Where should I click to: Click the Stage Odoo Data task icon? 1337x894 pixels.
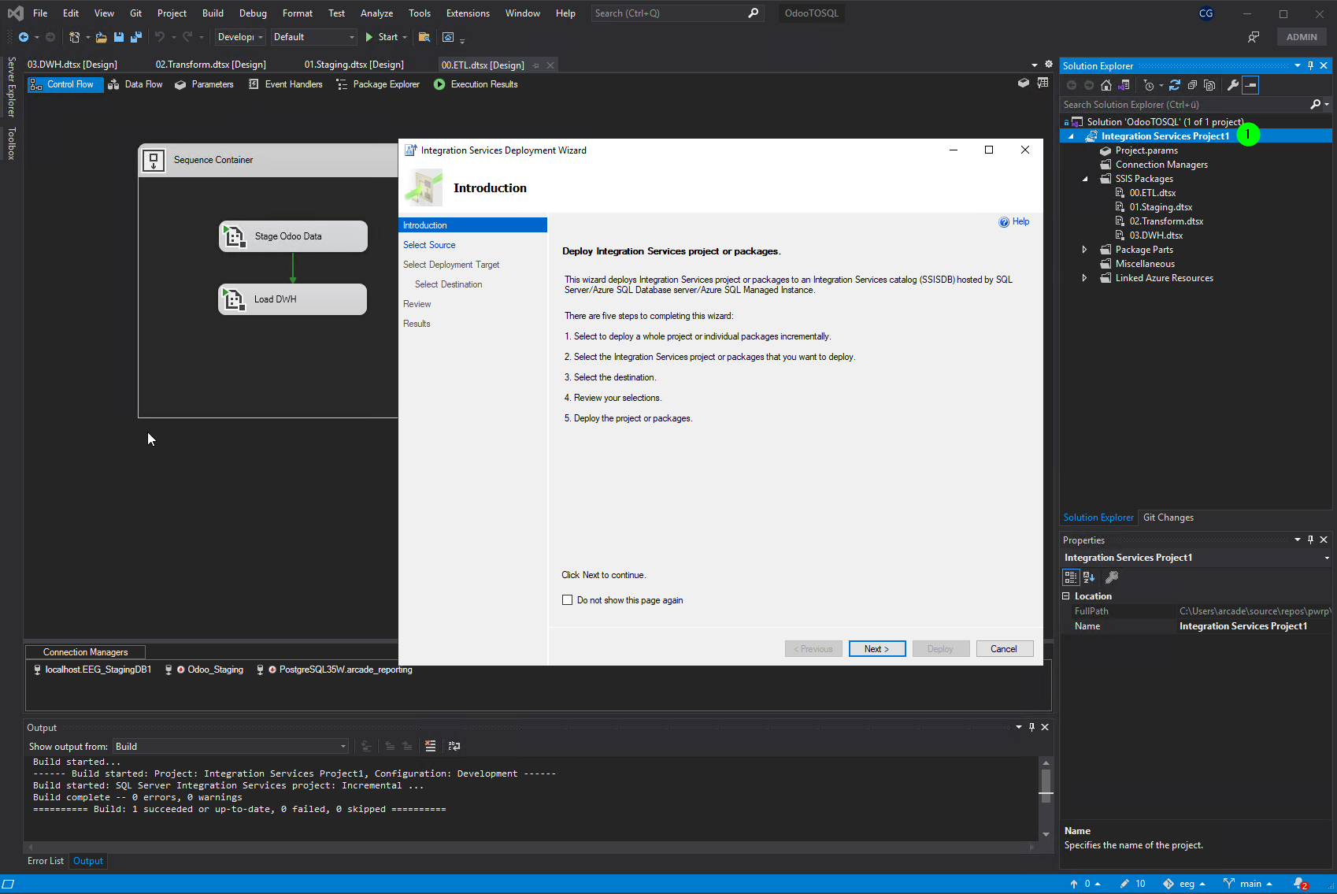point(235,236)
